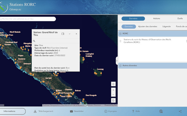This screenshot has height=116, width=187.
Task: Zoom in on the map
Action: point(113,90)
